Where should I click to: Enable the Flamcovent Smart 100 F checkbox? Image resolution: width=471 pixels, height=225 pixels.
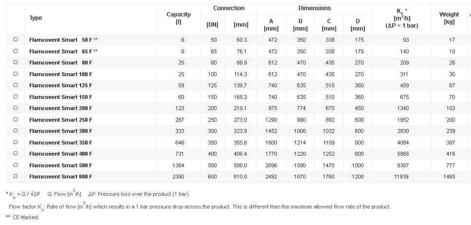point(16,74)
